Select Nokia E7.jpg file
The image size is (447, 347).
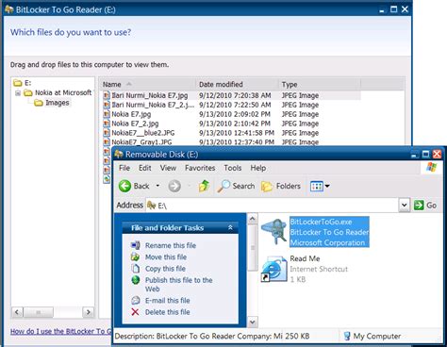[131, 114]
